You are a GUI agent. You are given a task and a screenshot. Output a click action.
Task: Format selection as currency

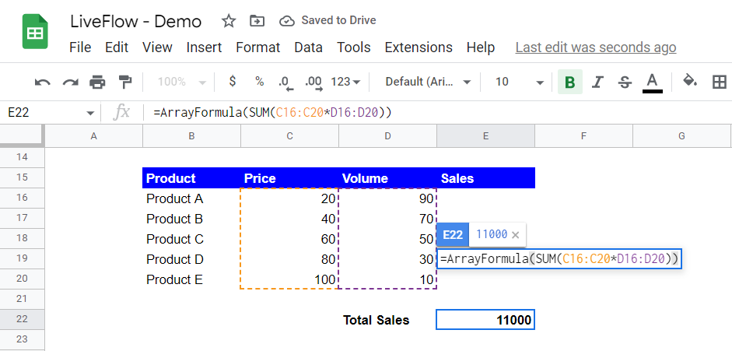[x=233, y=82]
